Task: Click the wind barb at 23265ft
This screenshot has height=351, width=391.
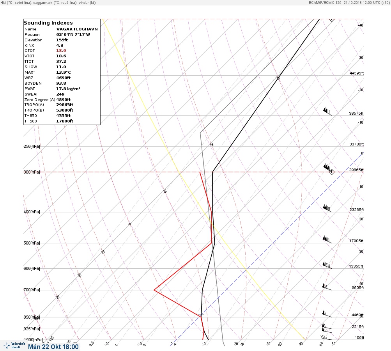Action: [x=327, y=208]
